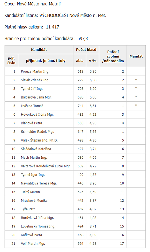
Task: Click the v % sub-header
Action: (93, 61)
